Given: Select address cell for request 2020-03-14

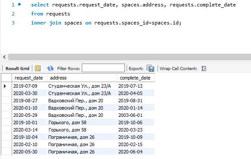Looking at the screenshot, I should point(82,130).
